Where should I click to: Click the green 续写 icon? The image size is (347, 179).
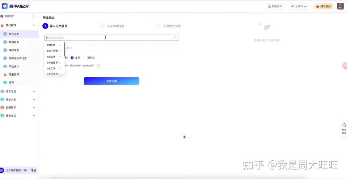(x=5, y=82)
